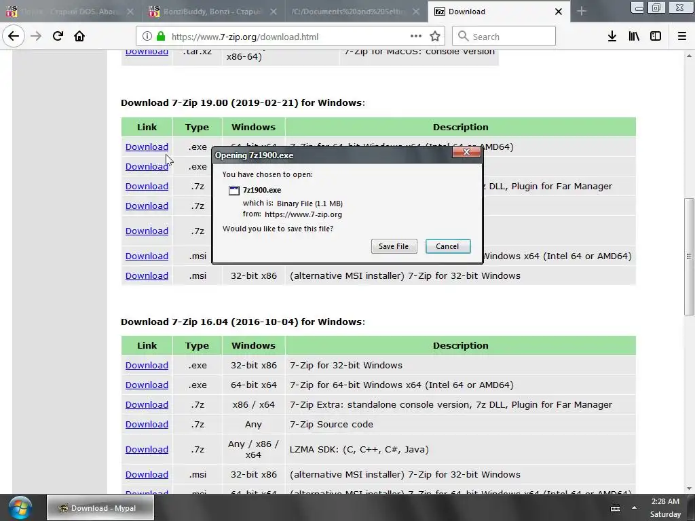The image size is (695, 521).
Task: Click 'Download 7-Zip 19.00 (2019-02-21) for Windows' heading
Action: click(x=243, y=103)
